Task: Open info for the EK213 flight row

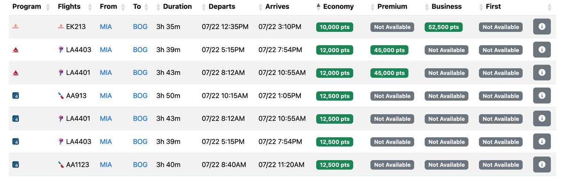Action: pos(541,27)
